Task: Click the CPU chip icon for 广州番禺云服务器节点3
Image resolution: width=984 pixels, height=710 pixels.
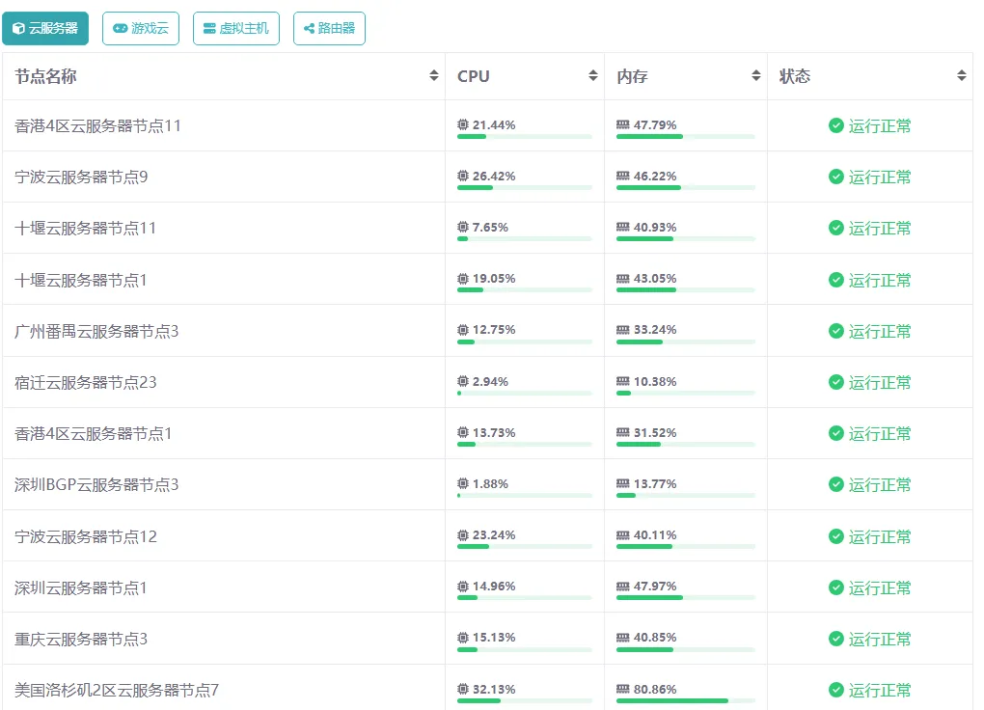Action: point(463,330)
